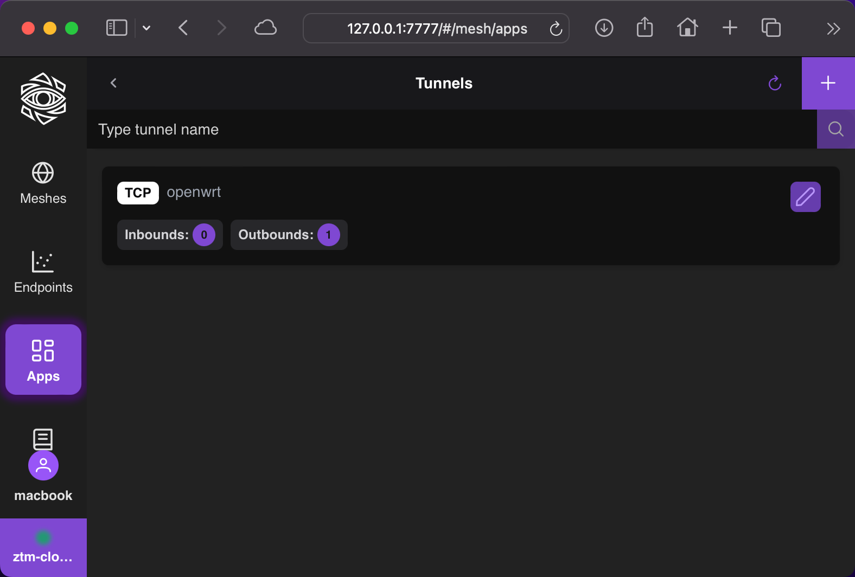Expand the Safari toolbar overflow chevrons

(833, 28)
